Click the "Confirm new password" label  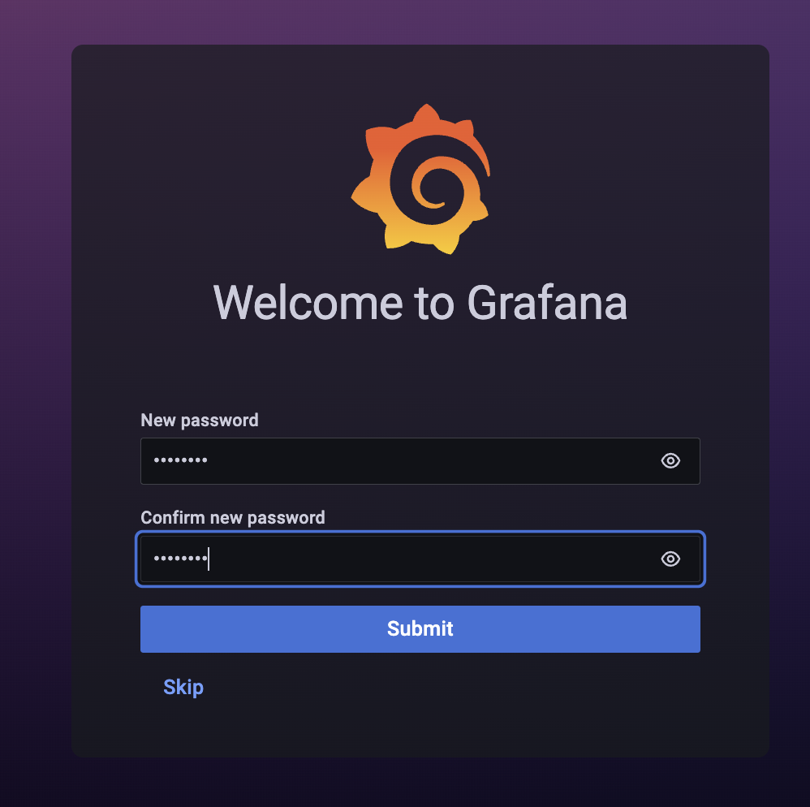pos(232,518)
